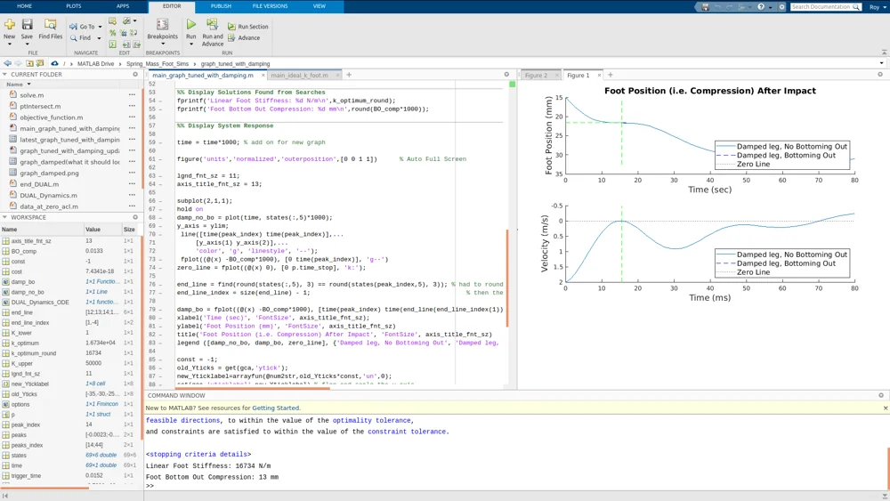Click the optimality tolerance link
The image size is (890, 501).
point(372,420)
